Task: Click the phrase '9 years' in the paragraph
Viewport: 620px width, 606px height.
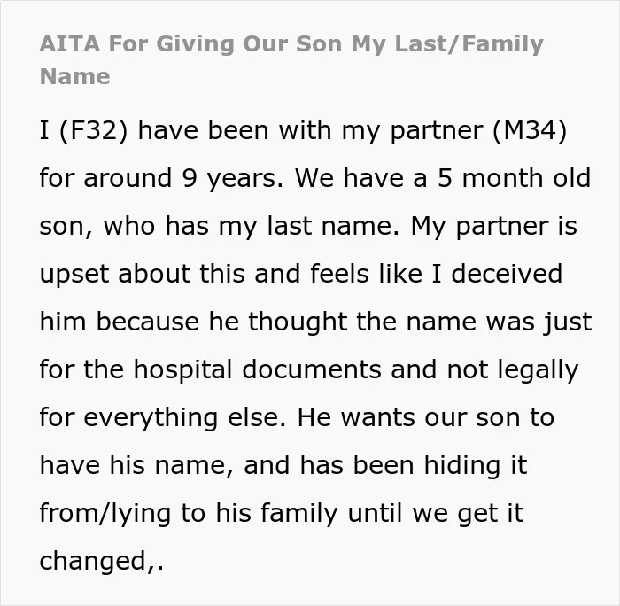Action: (229, 178)
